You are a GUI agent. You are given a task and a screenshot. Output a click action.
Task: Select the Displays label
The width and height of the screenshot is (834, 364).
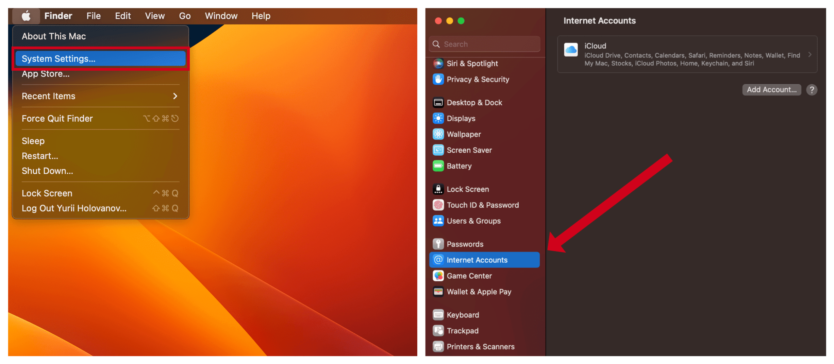(x=461, y=118)
